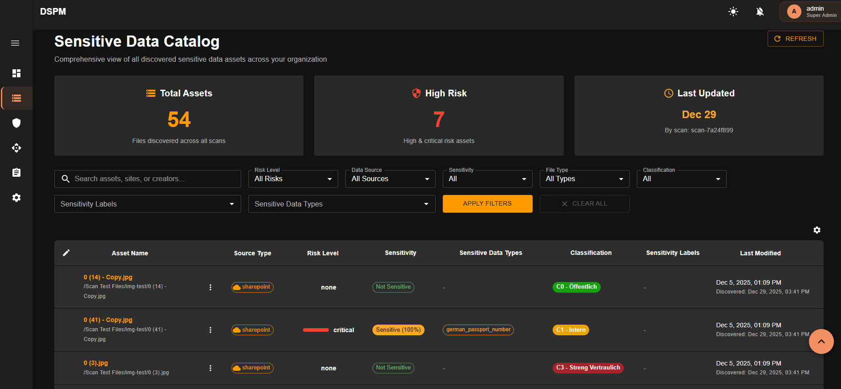Viewport: 841px width, 389px height.
Task: Open the File Type dropdown
Action: coord(584,179)
